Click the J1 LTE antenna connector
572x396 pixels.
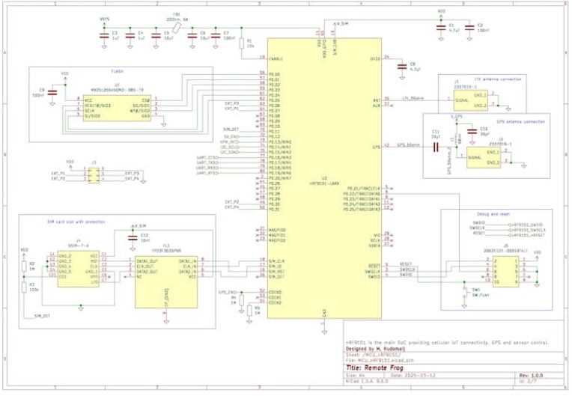[470, 100]
